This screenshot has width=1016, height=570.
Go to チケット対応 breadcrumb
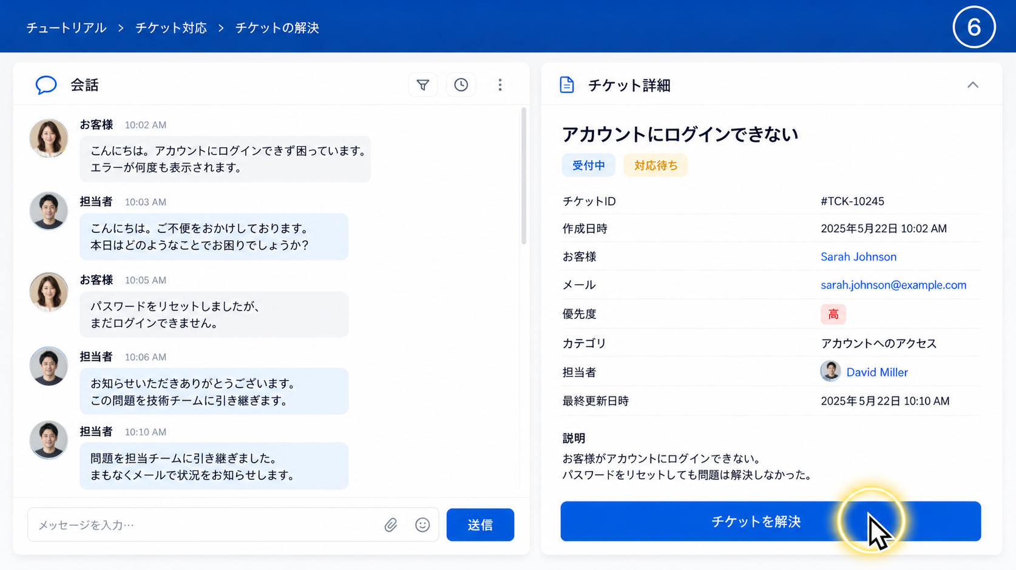click(x=171, y=28)
